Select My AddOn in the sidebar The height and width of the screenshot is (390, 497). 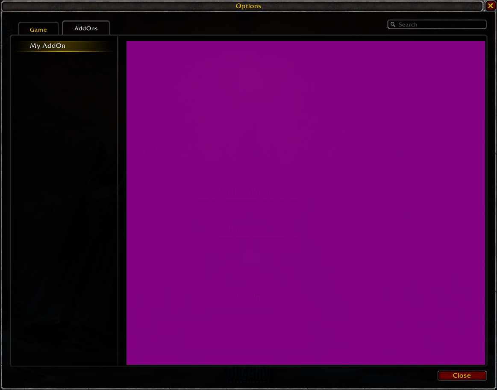click(65, 46)
